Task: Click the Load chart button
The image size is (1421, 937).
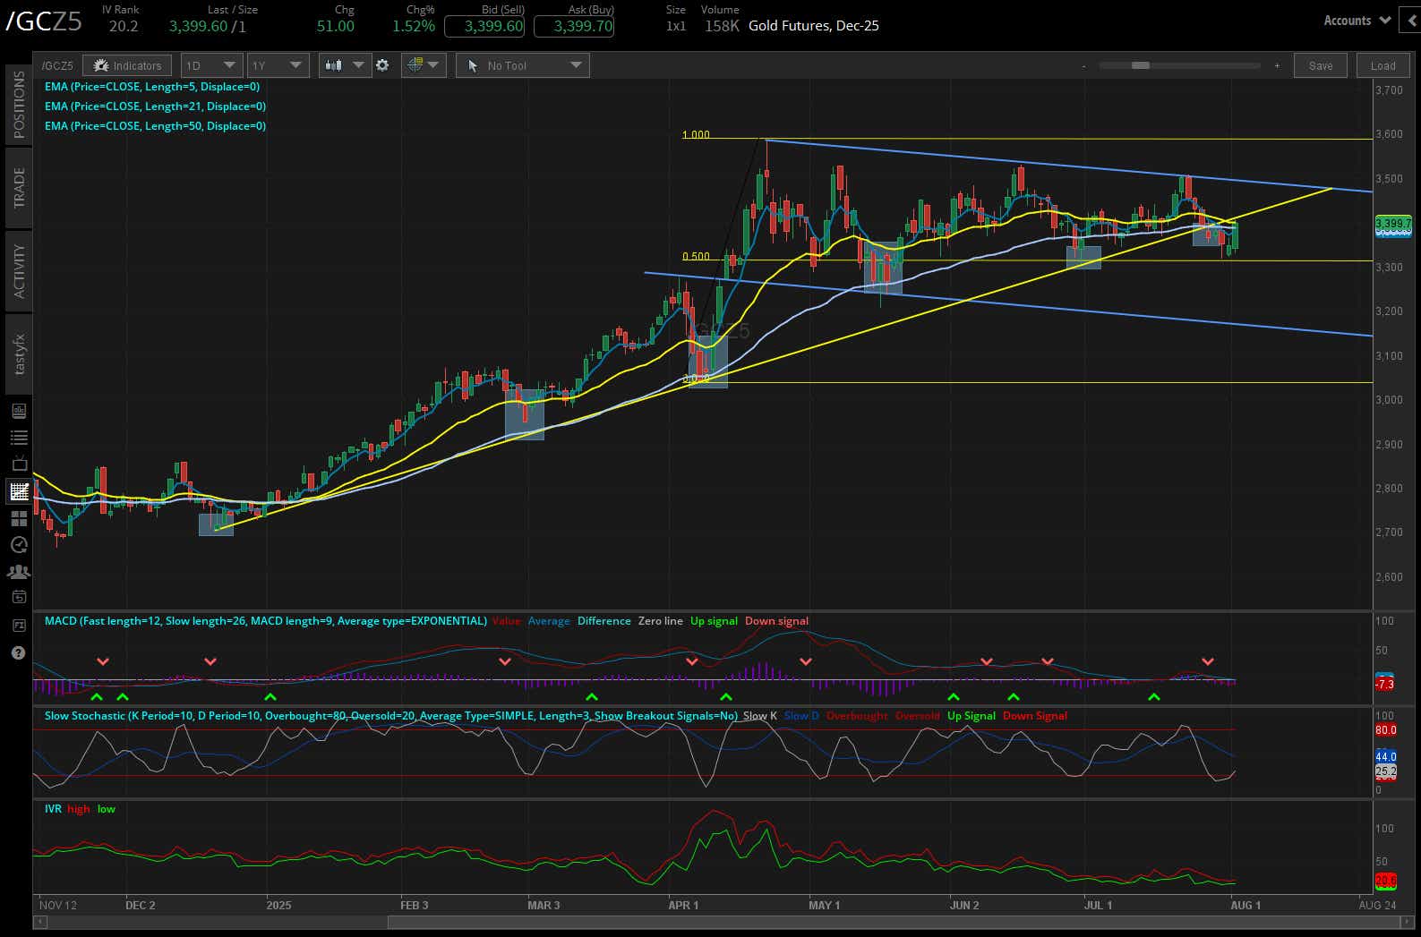Action: [x=1382, y=65]
